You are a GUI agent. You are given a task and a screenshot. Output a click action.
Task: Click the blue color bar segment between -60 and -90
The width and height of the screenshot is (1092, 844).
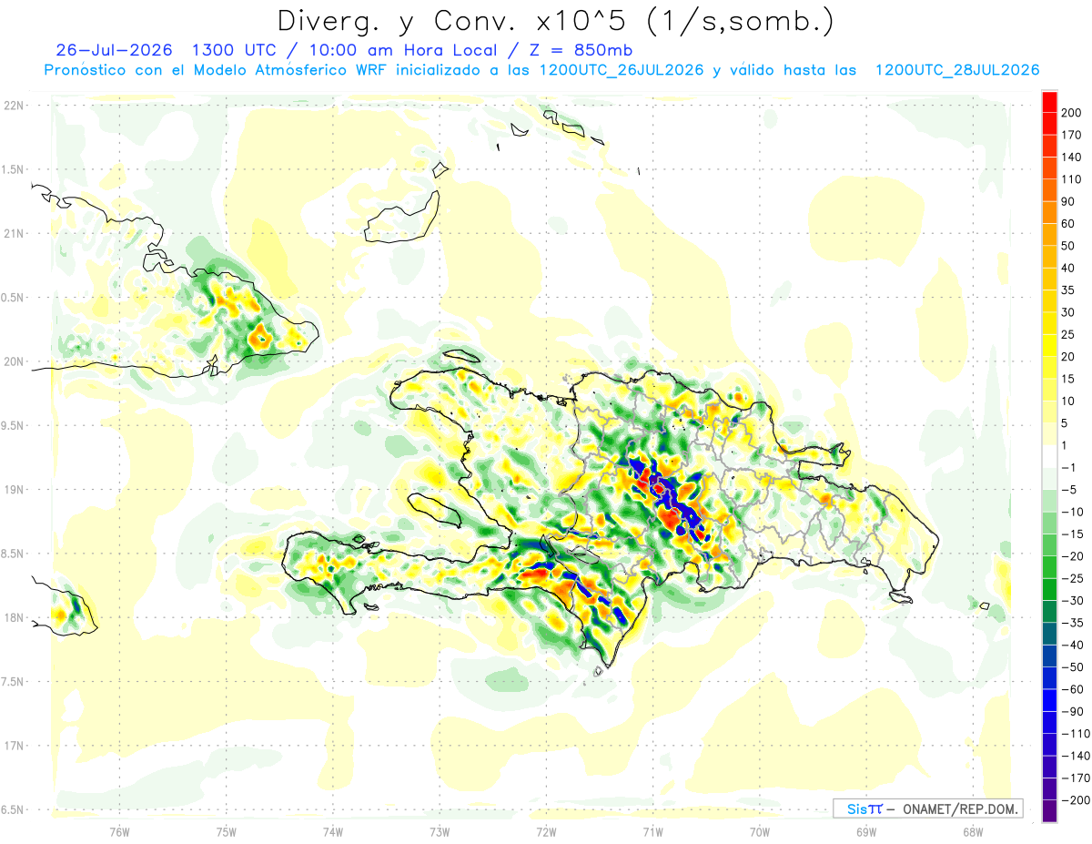[x=1049, y=700]
